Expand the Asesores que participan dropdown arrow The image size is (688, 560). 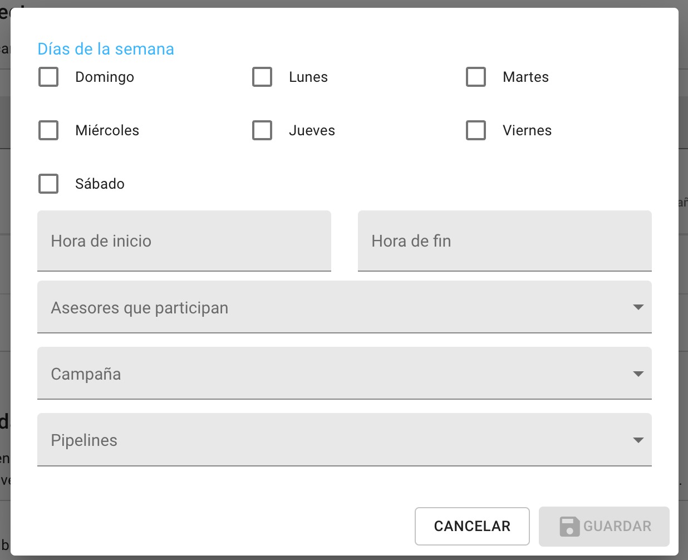point(638,307)
